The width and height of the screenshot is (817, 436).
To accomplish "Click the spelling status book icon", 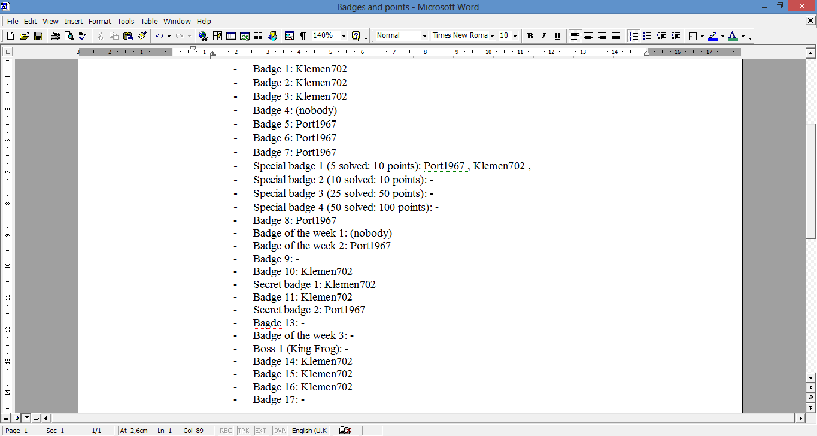I will coord(345,431).
